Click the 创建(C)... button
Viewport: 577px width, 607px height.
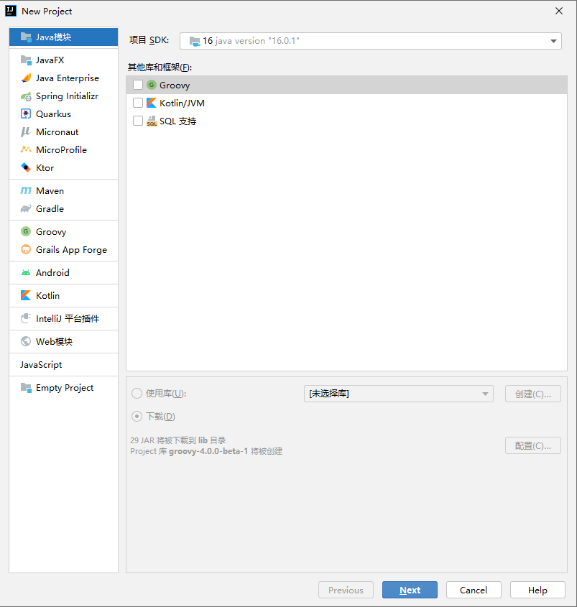pos(533,394)
